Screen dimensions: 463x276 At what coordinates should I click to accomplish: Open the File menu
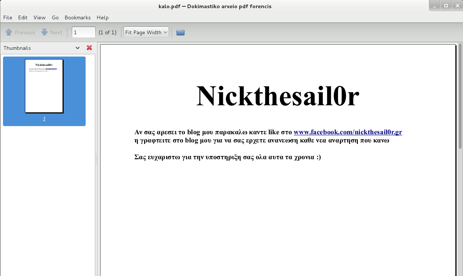[7, 17]
